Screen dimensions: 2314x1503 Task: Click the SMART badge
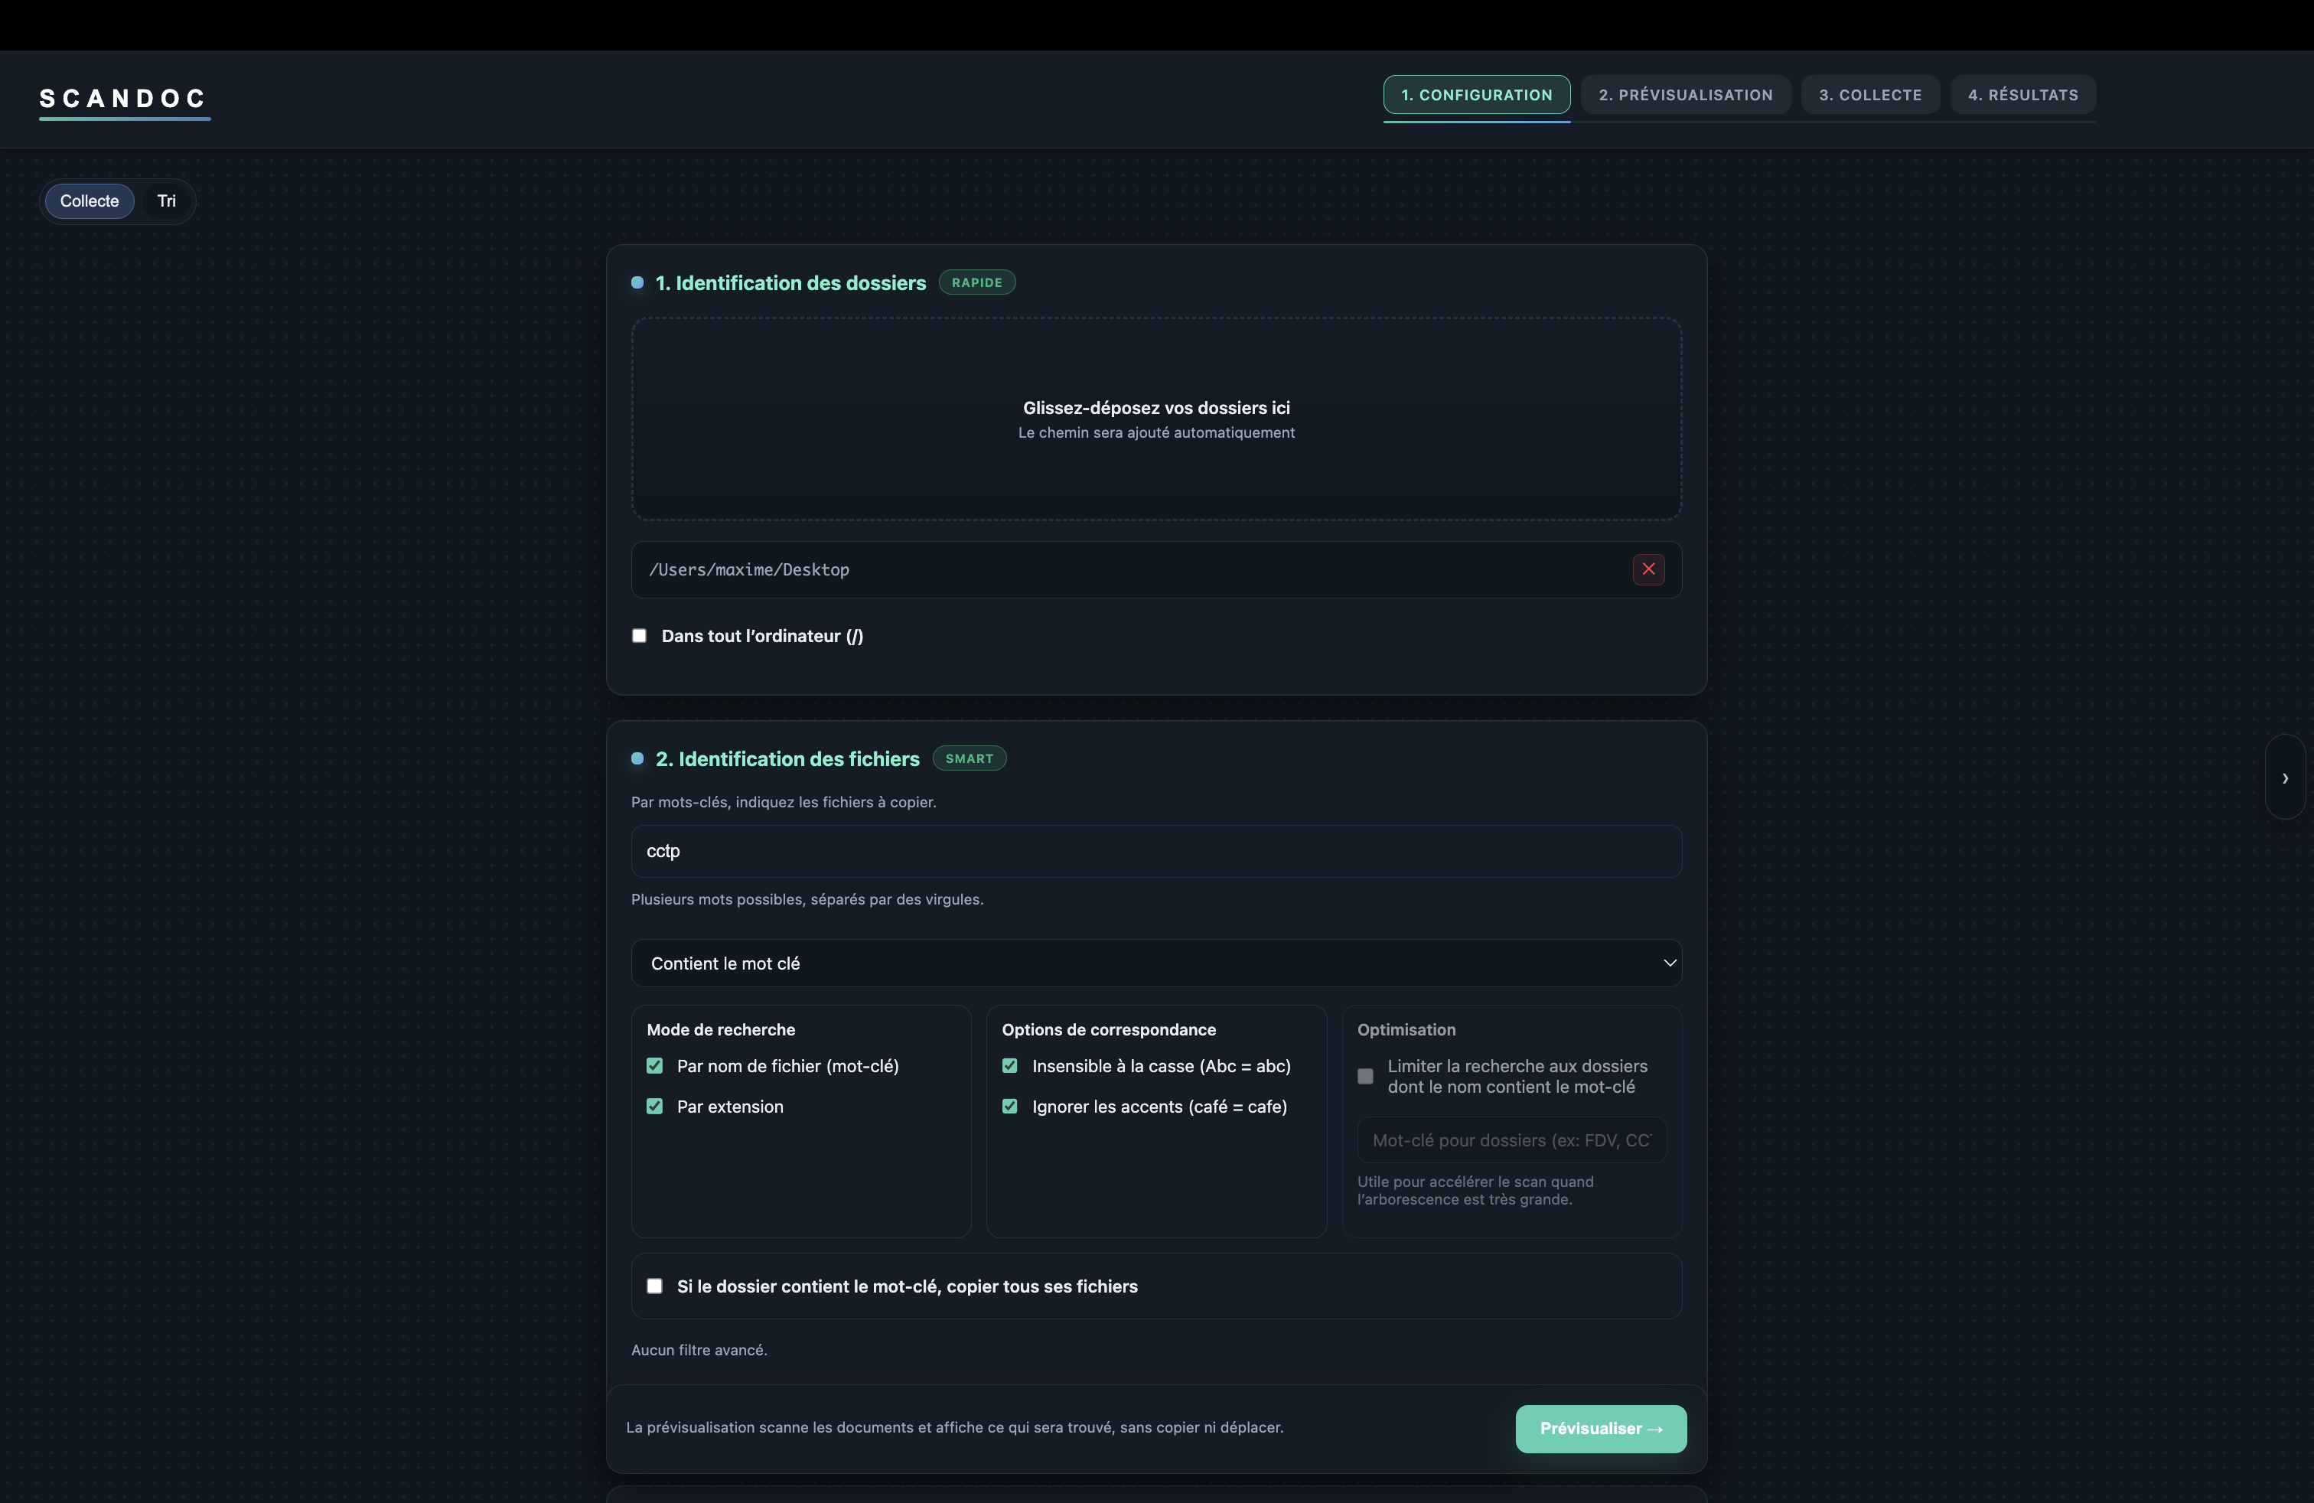(969, 758)
